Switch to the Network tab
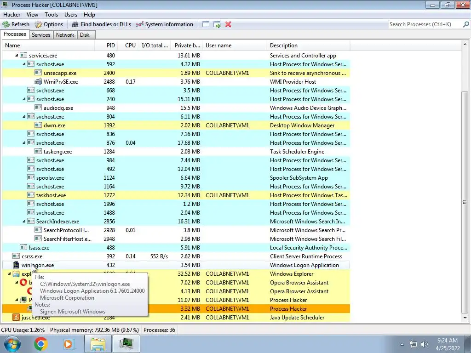471x353 pixels. tap(65, 35)
